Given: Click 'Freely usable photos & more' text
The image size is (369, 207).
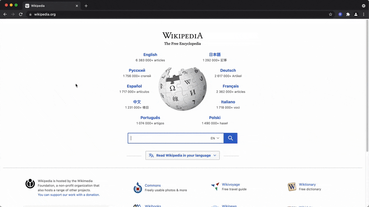Looking at the screenshot, I should pyautogui.click(x=166, y=190).
